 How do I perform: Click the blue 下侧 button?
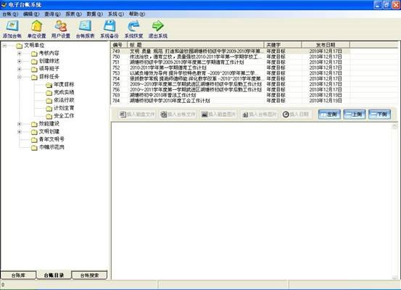379,115
